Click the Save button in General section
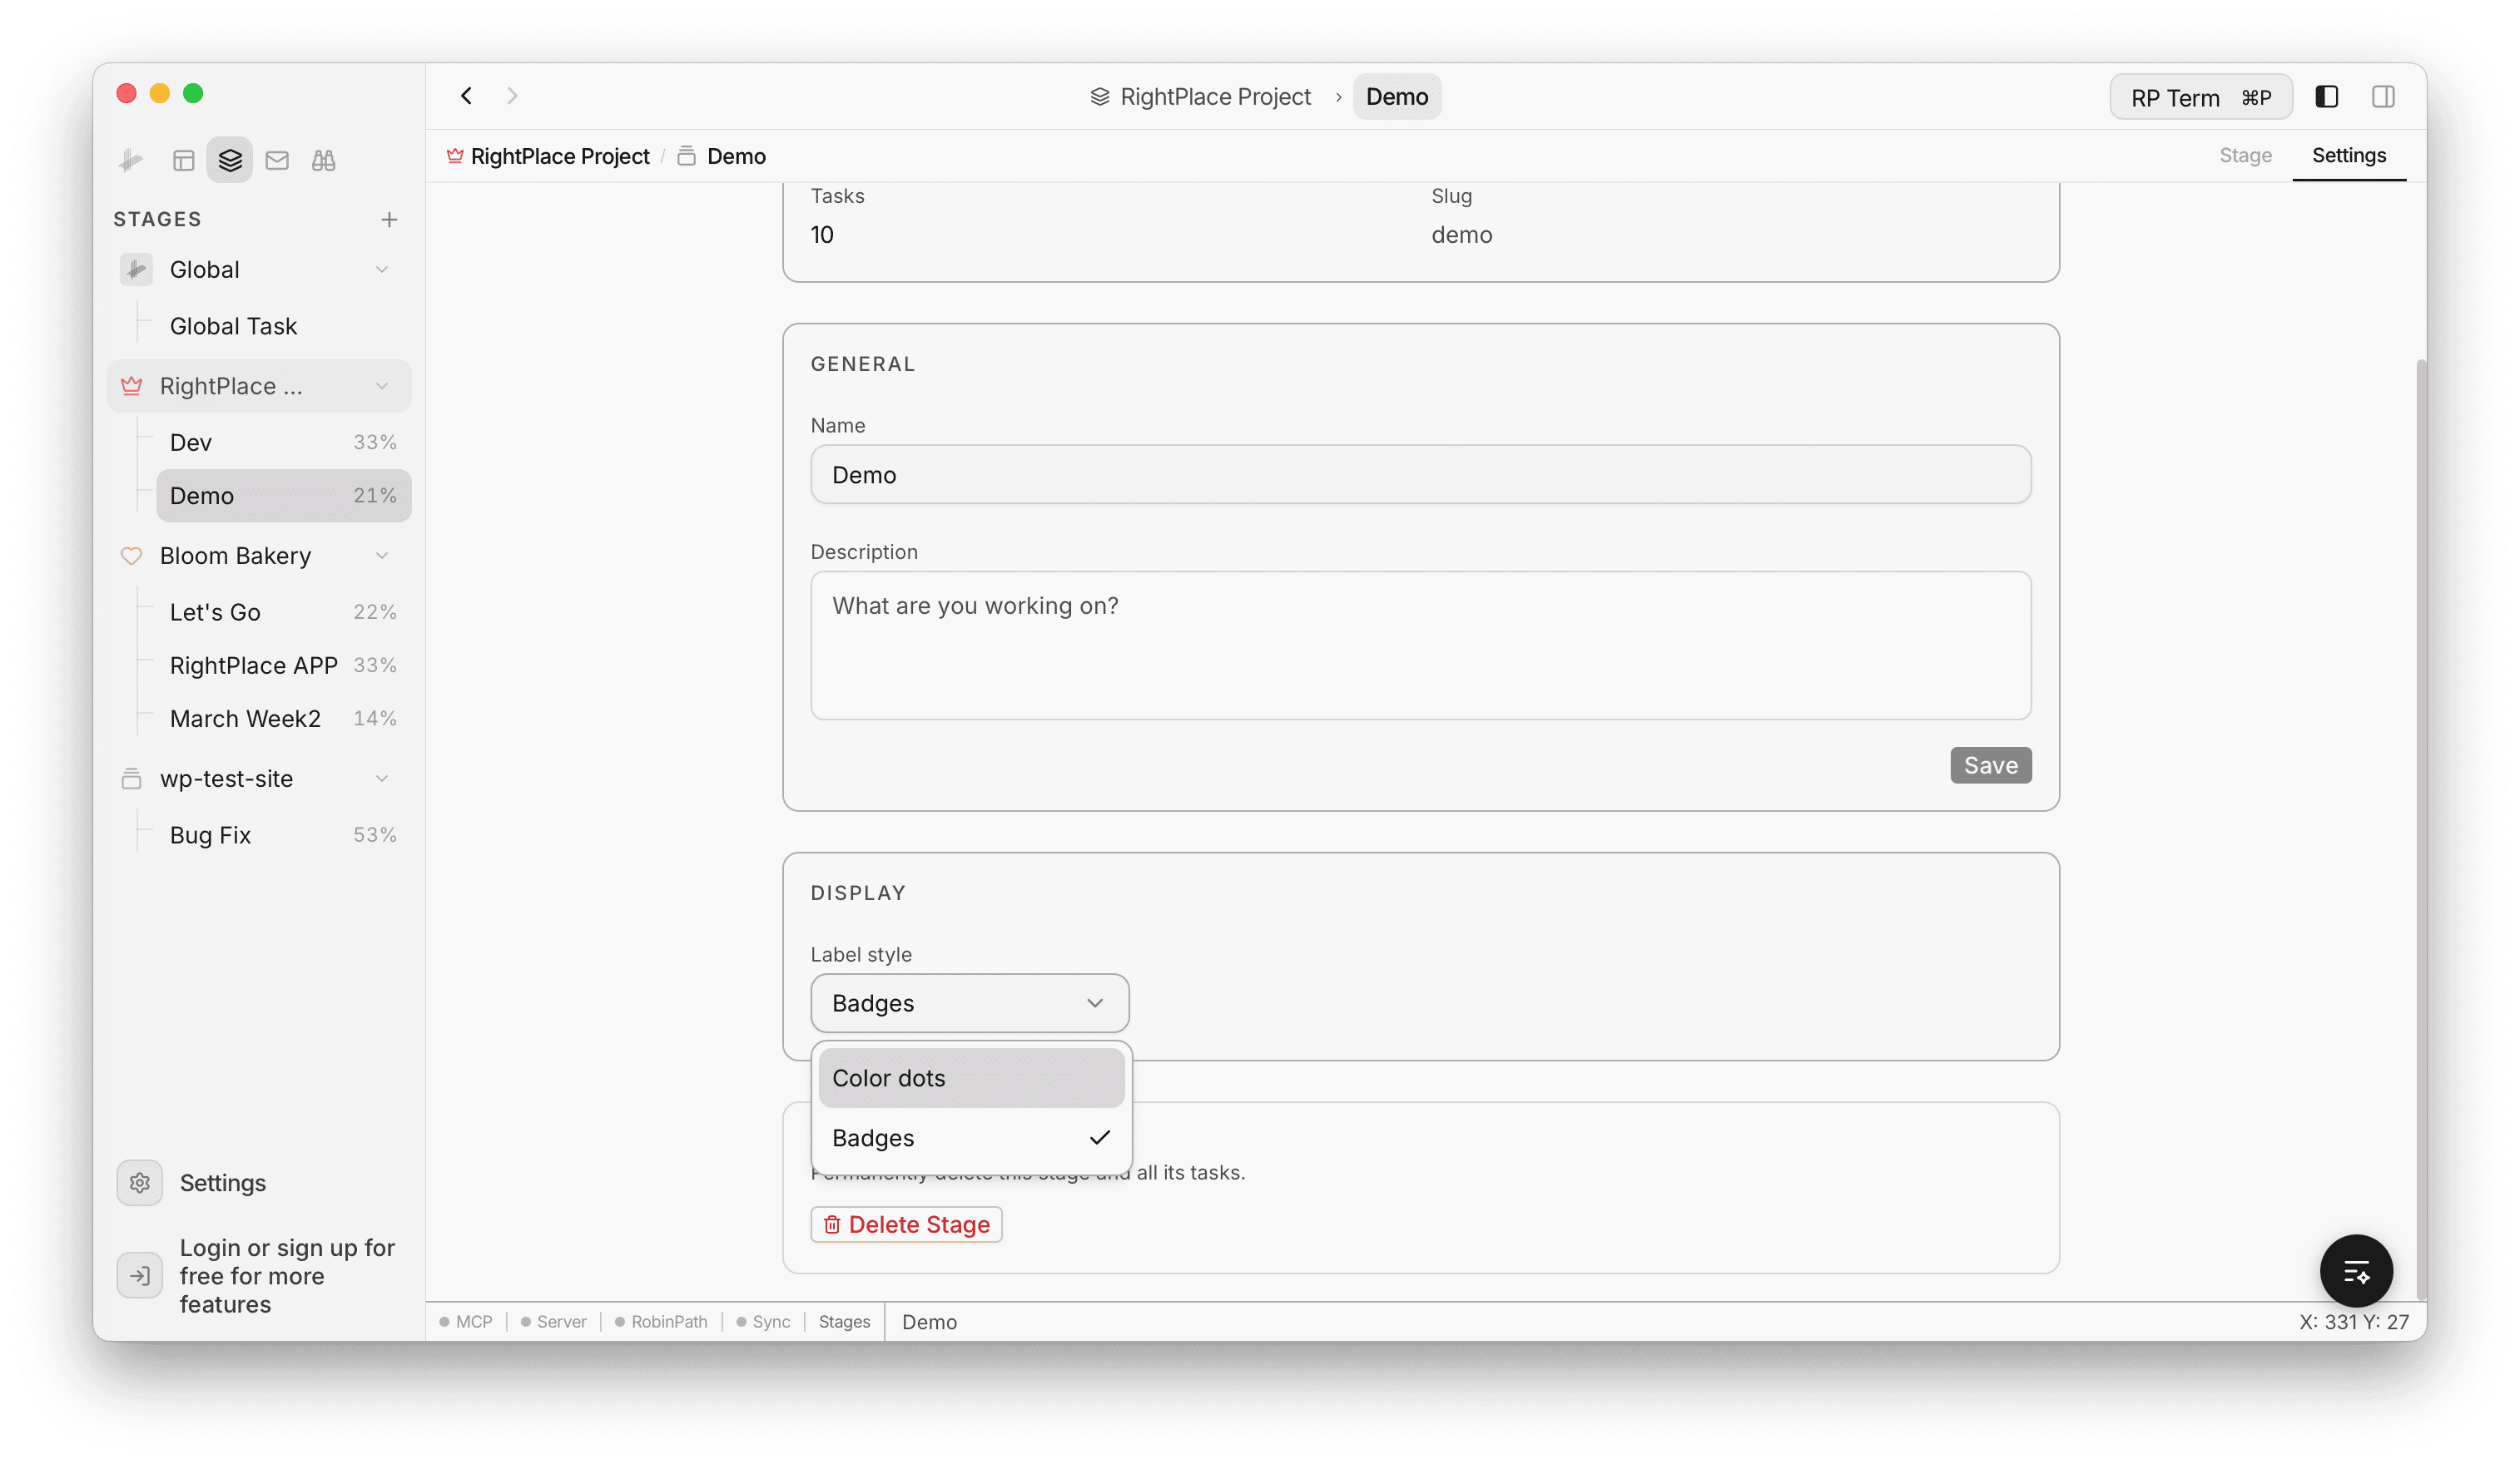 pyautogui.click(x=1990, y=764)
